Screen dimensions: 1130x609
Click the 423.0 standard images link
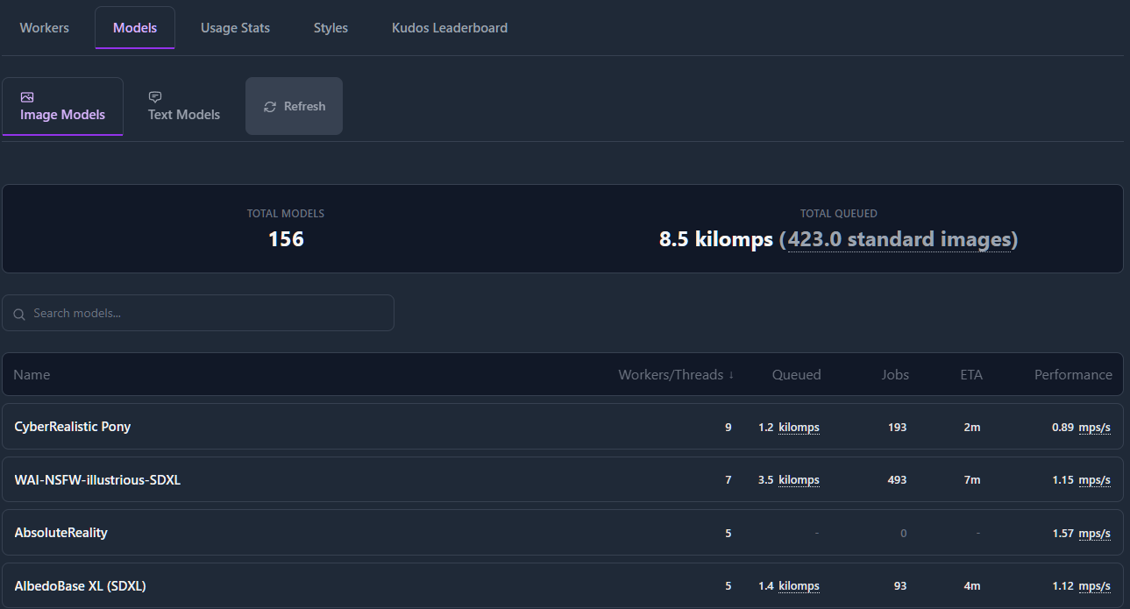pyautogui.click(x=899, y=239)
